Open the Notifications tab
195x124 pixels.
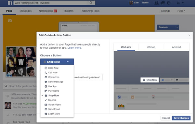pos(48,11)
